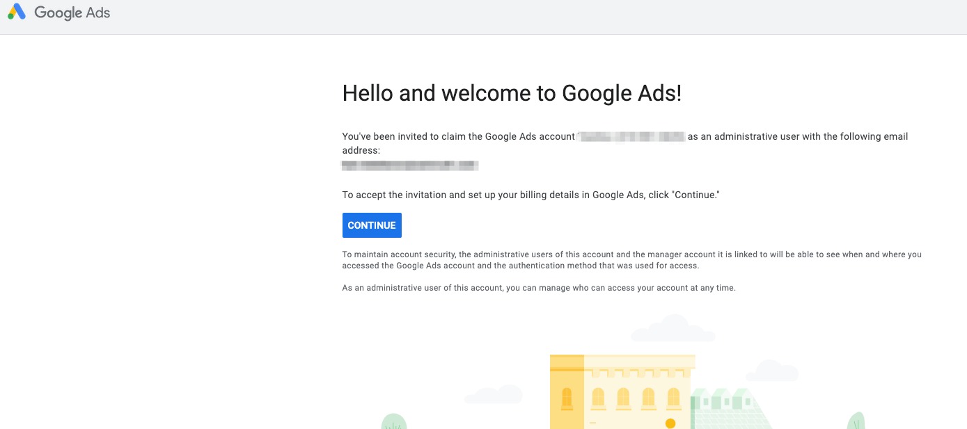Viewport: 967px width, 429px height.
Task: Click the "As an administrative user" sentence
Action: click(x=539, y=288)
